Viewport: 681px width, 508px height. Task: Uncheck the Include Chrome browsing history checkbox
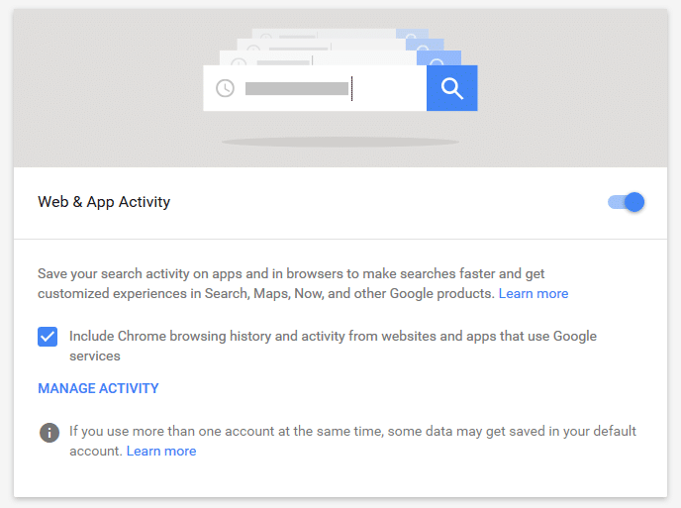click(48, 337)
